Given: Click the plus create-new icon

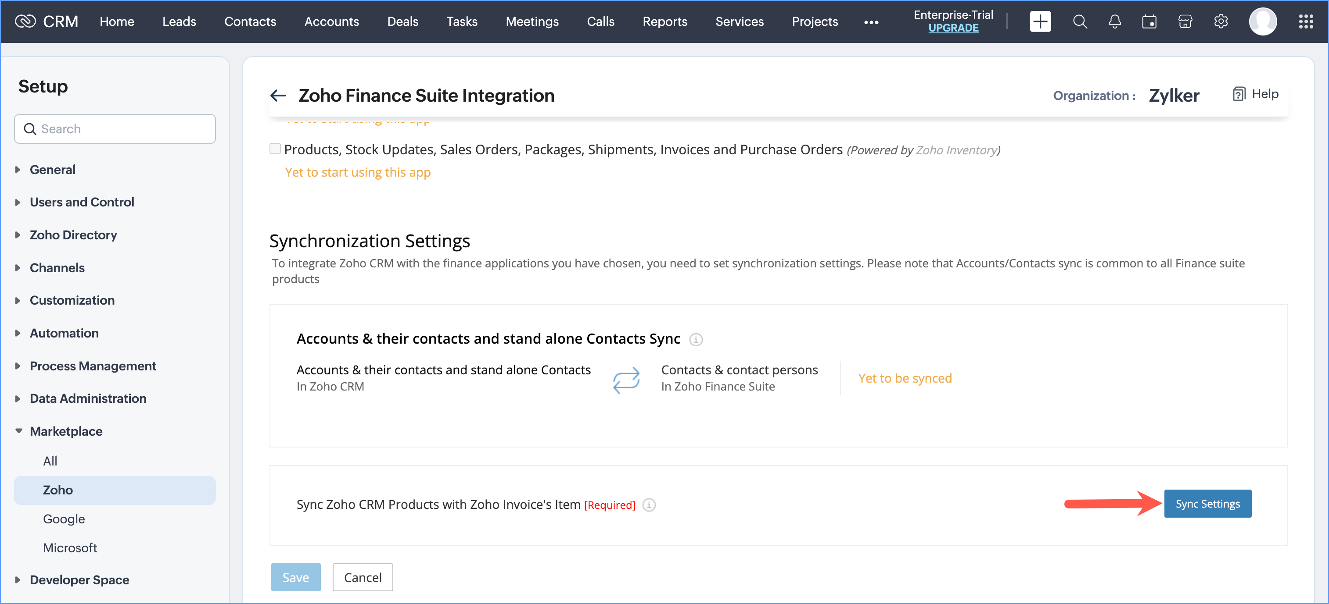Looking at the screenshot, I should [x=1040, y=21].
